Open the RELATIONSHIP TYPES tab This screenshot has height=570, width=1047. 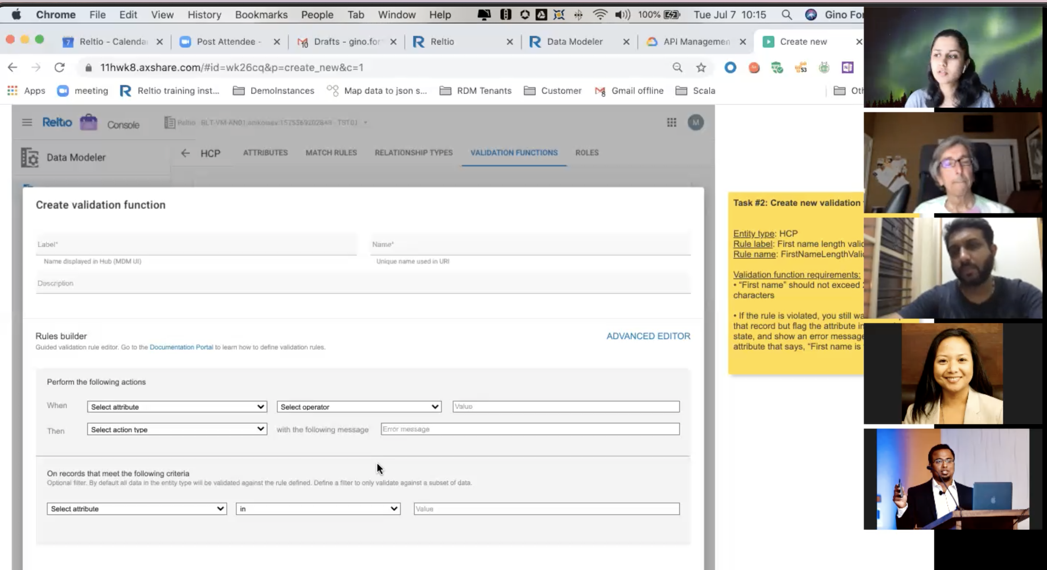pos(413,153)
